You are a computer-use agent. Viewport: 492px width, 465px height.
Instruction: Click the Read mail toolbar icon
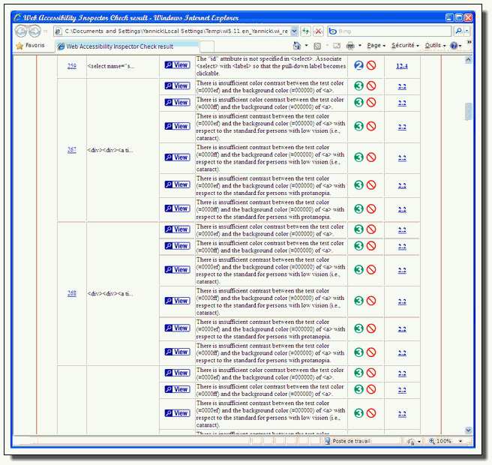pos(337,46)
